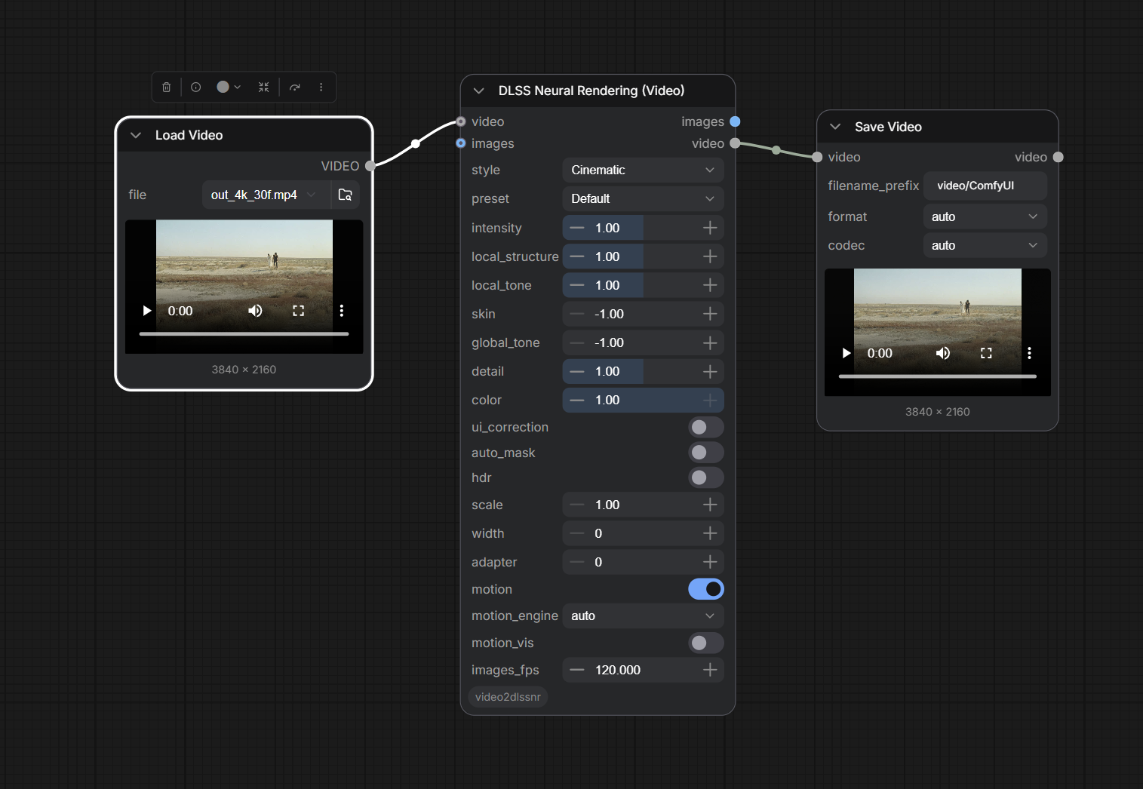Decrease the detail value
1143x789 pixels.
point(577,371)
